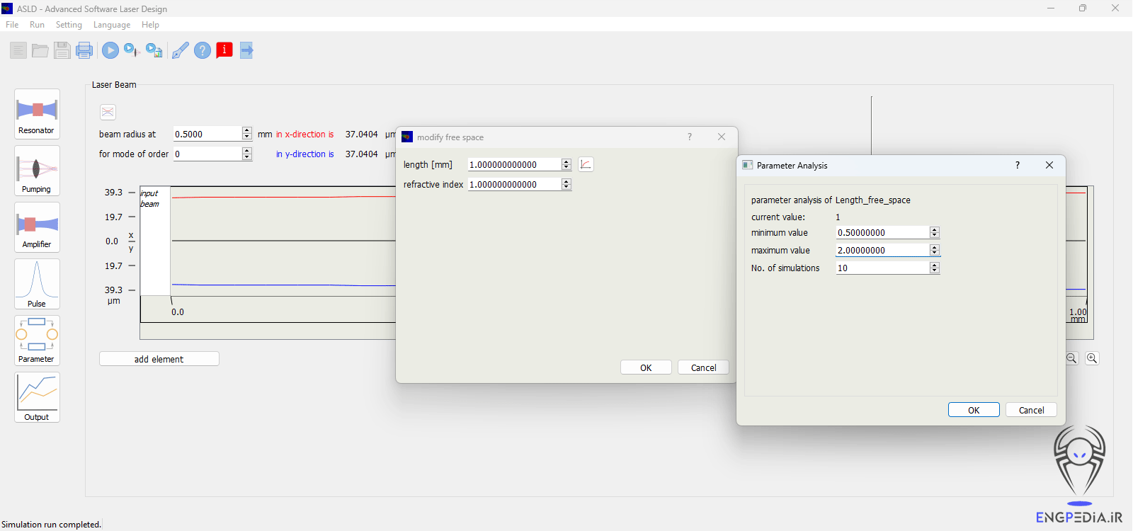The image size is (1133, 531).
Task: Click the blue Run simulation play icon
Action: pos(110,50)
